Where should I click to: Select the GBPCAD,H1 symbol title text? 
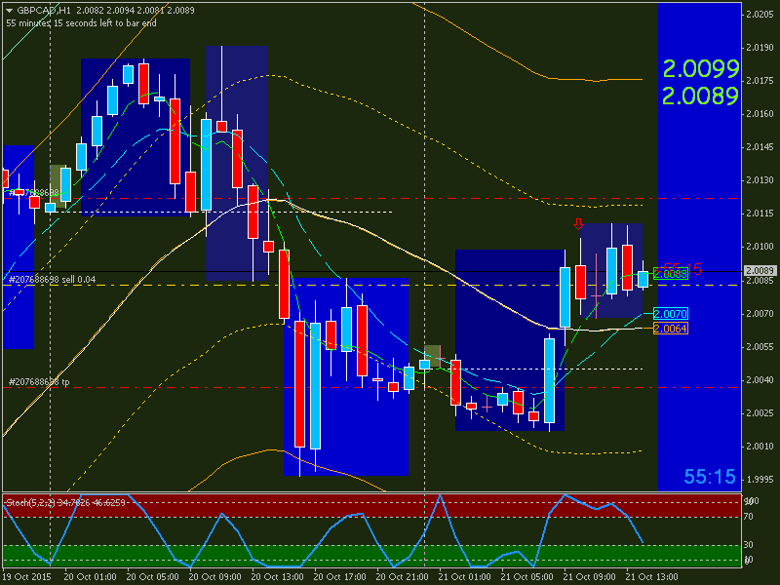point(43,10)
